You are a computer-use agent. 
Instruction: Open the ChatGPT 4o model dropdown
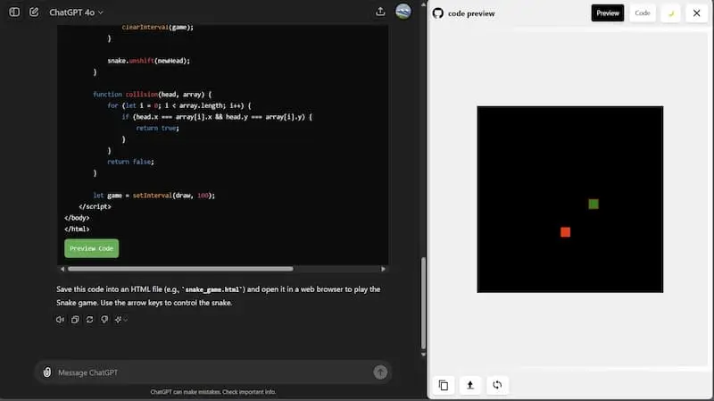(77, 13)
